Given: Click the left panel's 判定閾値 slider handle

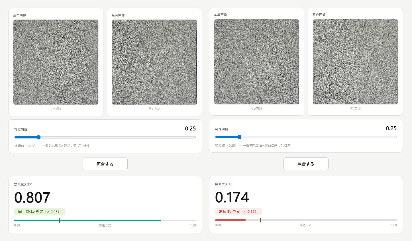Looking at the screenshot, I should [38, 137].
